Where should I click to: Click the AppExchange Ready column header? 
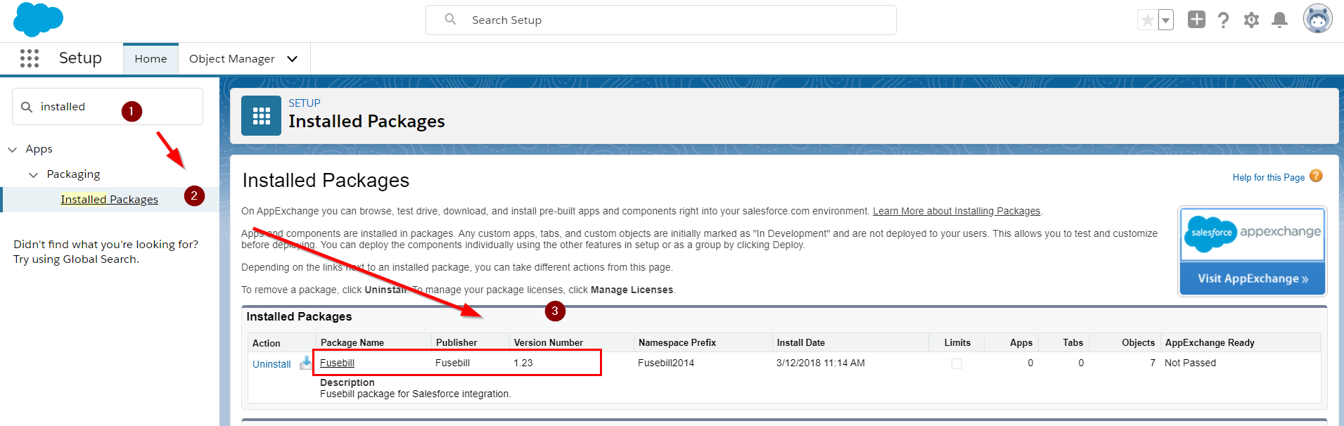[1210, 342]
